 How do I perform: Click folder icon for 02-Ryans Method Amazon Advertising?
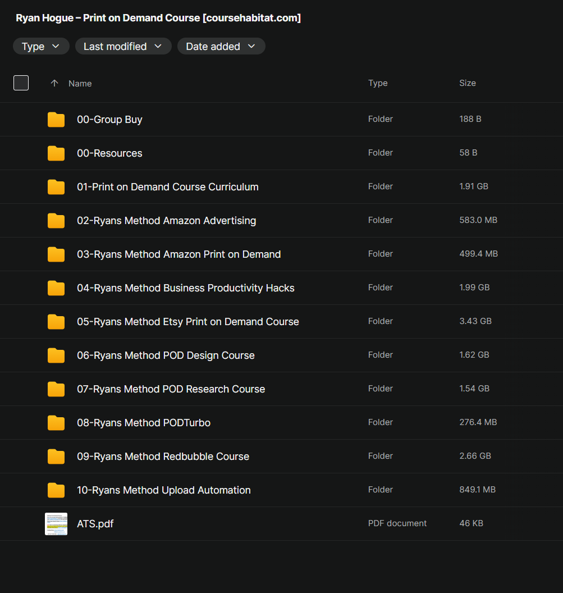[56, 221]
